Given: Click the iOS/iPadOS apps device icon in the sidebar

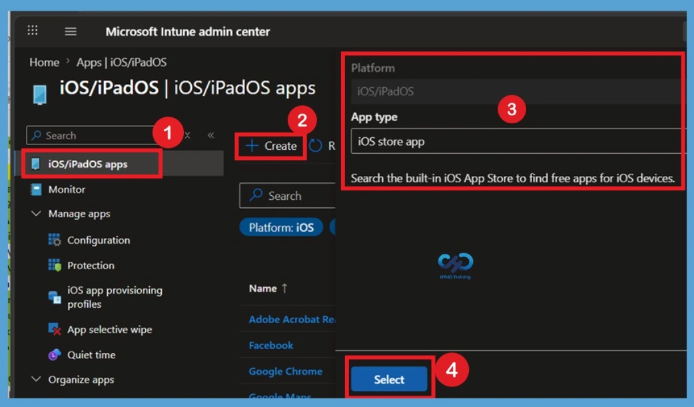Looking at the screenshot, I should tap(35, 164).
